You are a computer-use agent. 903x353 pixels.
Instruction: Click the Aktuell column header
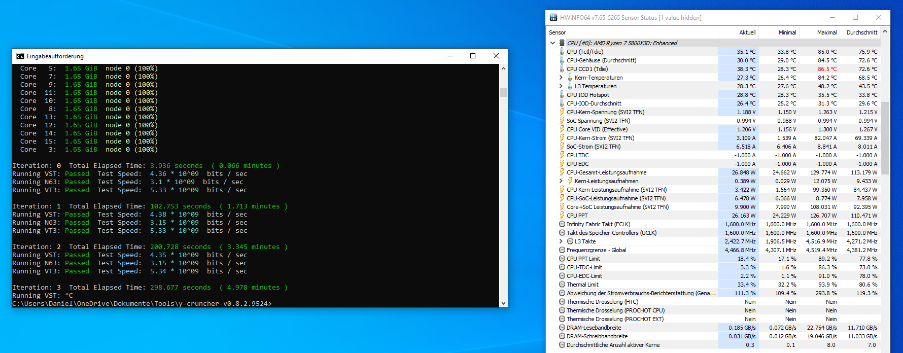pyautogui.click(x=738, y=32)
